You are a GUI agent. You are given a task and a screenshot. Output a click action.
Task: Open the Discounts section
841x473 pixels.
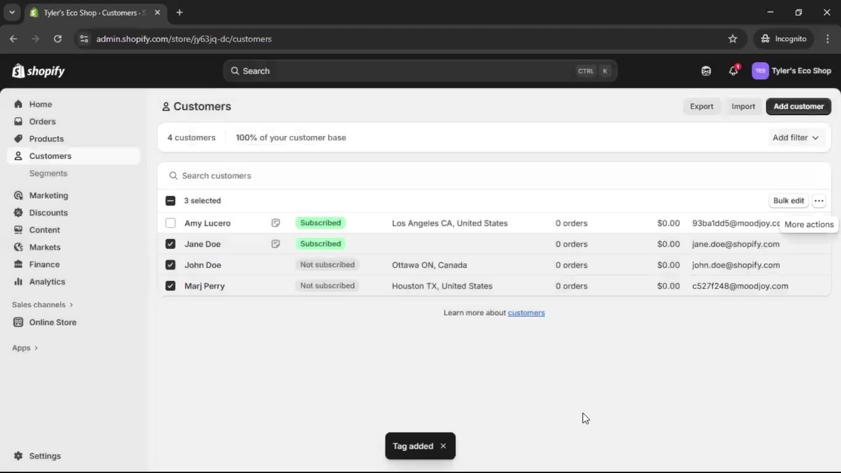(x=48, y=212)
